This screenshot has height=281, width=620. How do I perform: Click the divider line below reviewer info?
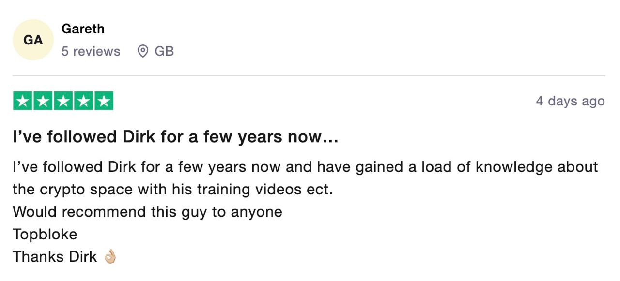click(309, 76)
